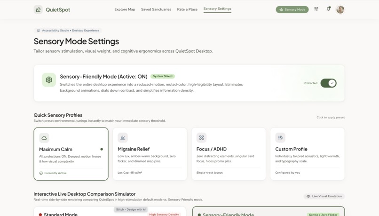Open the user profile avatar

click(x=340, y=9)
